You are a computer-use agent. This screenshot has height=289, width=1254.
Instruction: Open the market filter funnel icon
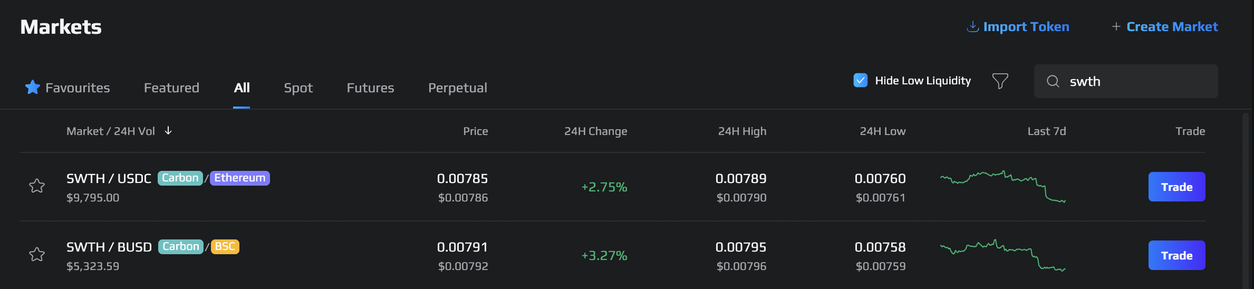(x=1000, y=81)
